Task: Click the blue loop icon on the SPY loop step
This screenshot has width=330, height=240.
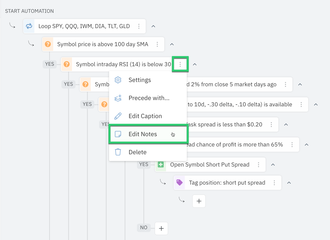Action: (29, 26)
